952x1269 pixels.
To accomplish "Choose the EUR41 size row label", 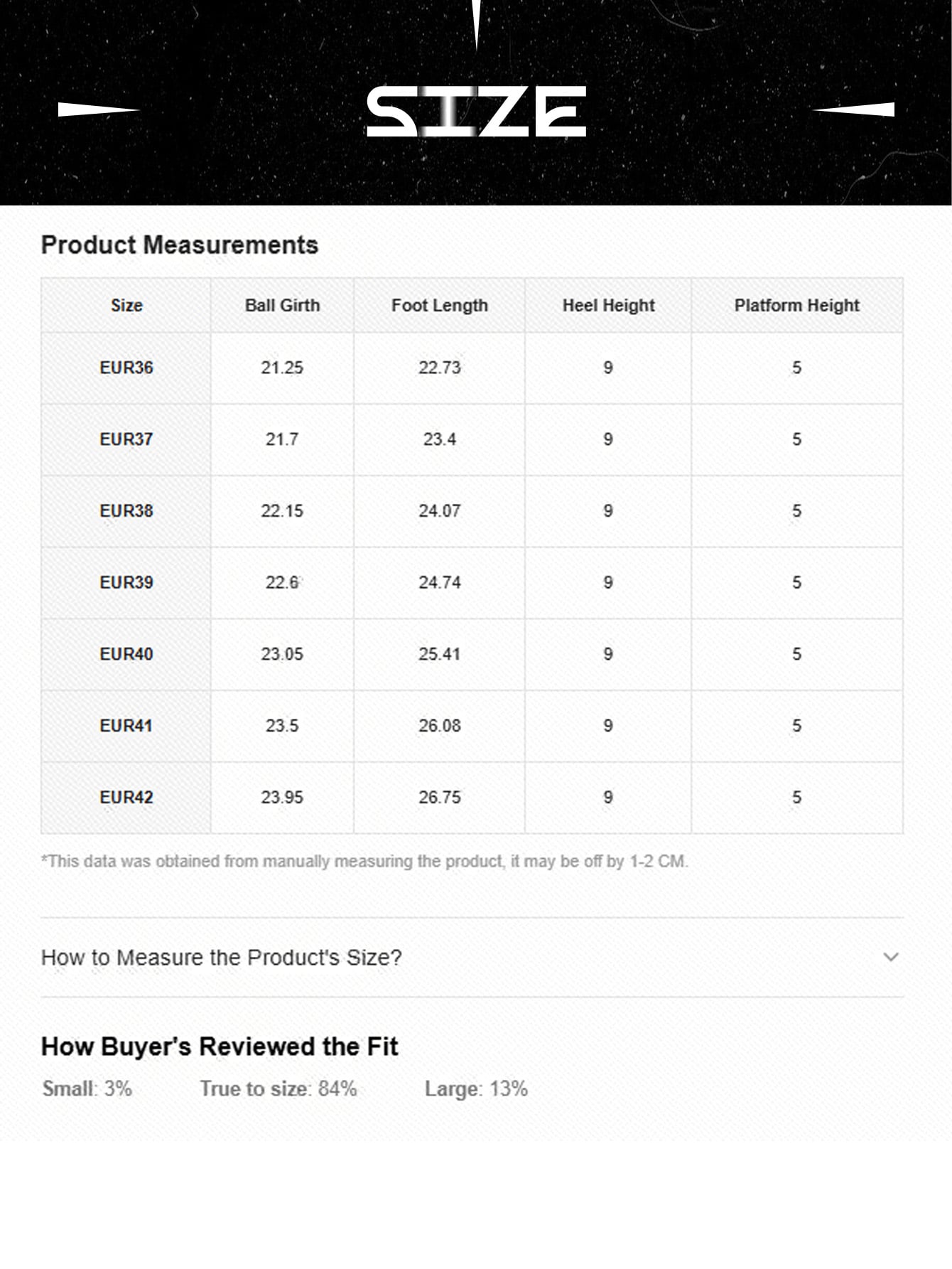I will pyautogui.click(x=126, y=726).
